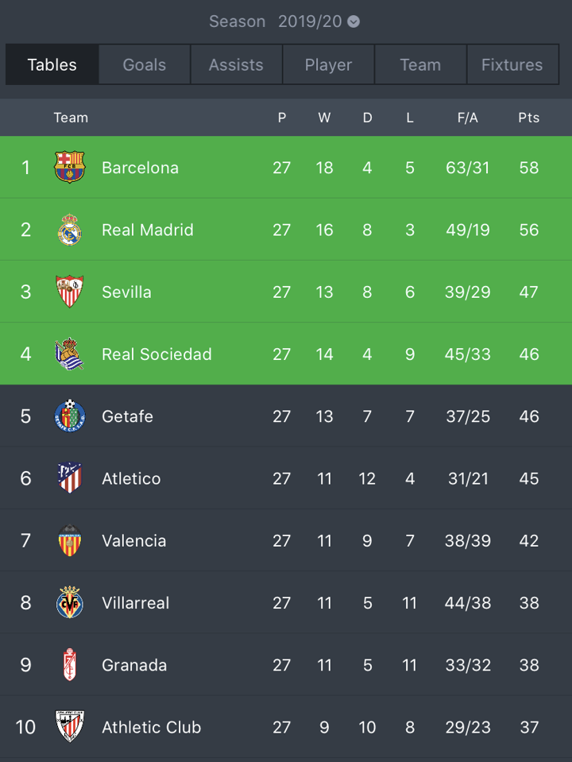This screenshot has height=762, width=572.
Task: Tap the Sevilla club crest
Action: click(70, 292)
